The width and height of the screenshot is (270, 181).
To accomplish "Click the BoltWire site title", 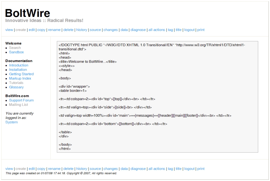I will (27, 13).
